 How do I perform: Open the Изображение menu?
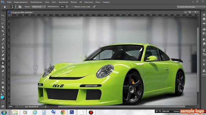(x=36, y=2)
